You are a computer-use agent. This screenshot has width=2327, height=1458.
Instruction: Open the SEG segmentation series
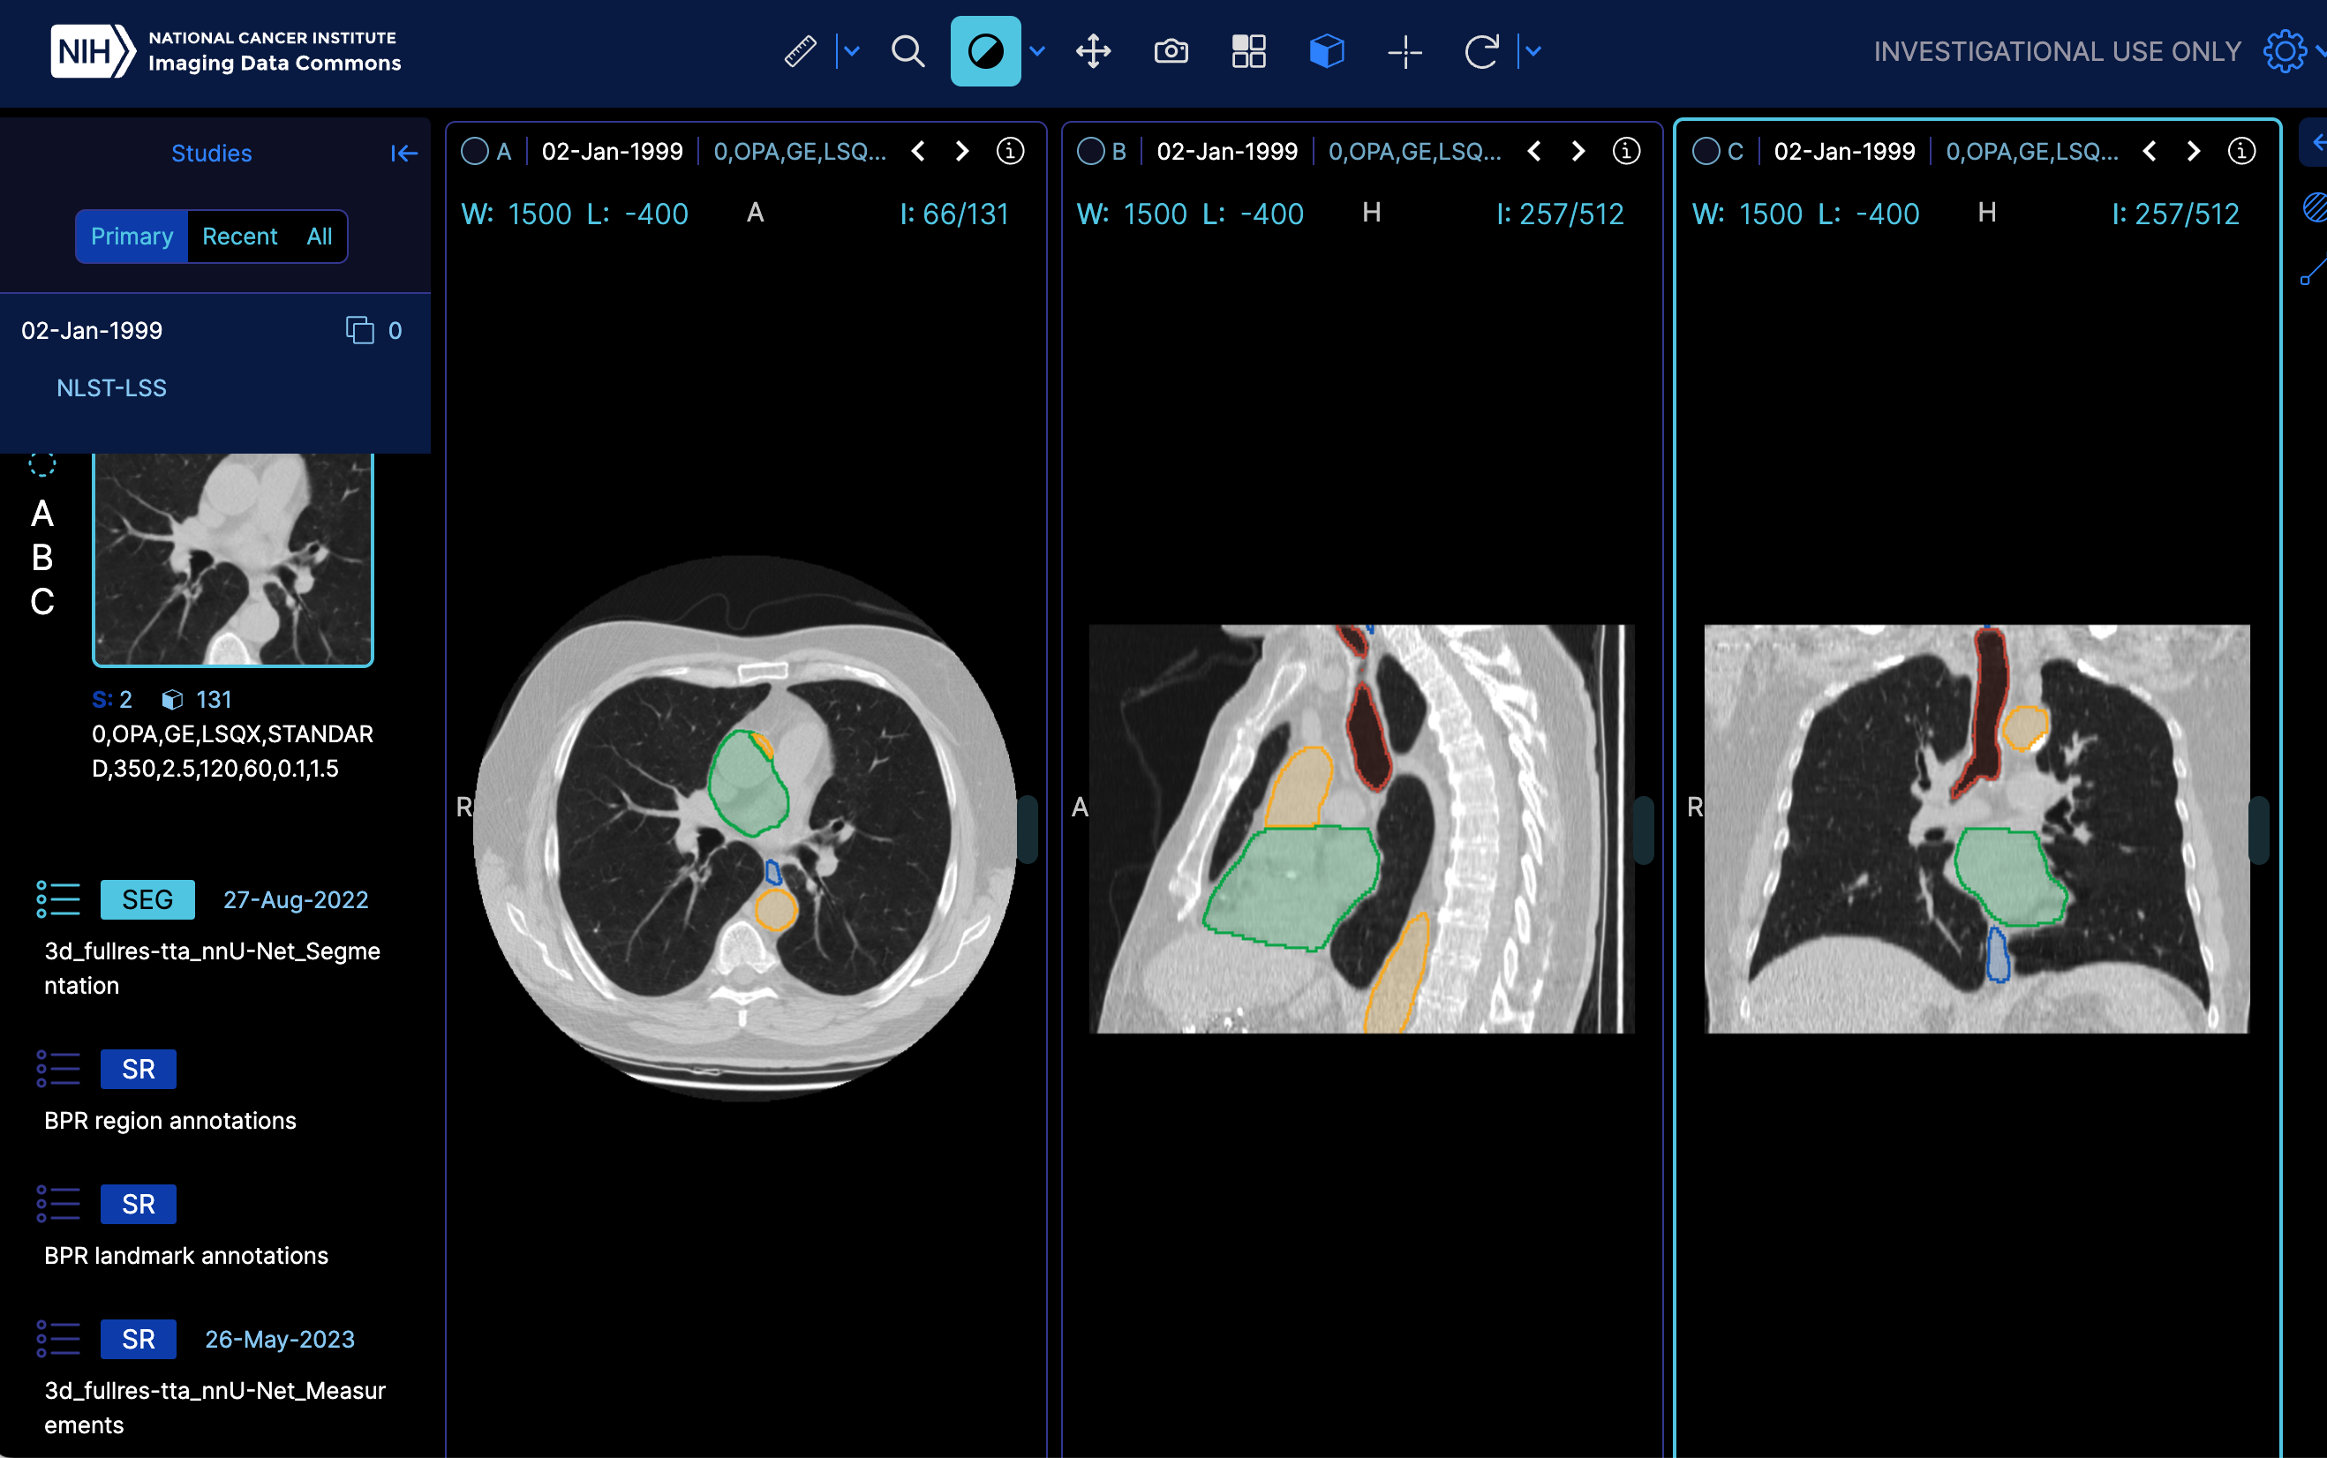(147, 899)
